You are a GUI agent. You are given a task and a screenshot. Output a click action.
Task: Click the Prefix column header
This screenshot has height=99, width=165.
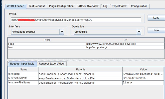pyautogui.click(x=47, y=40)
